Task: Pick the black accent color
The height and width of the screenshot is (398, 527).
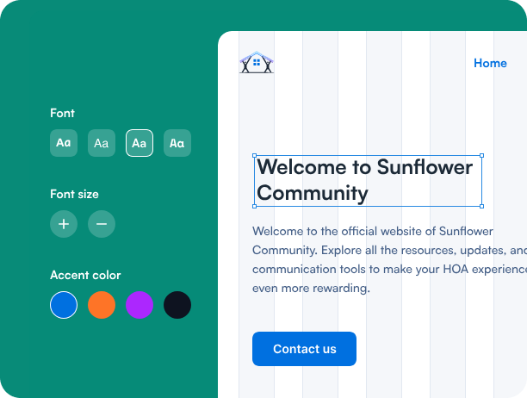Action: point(177,305)
